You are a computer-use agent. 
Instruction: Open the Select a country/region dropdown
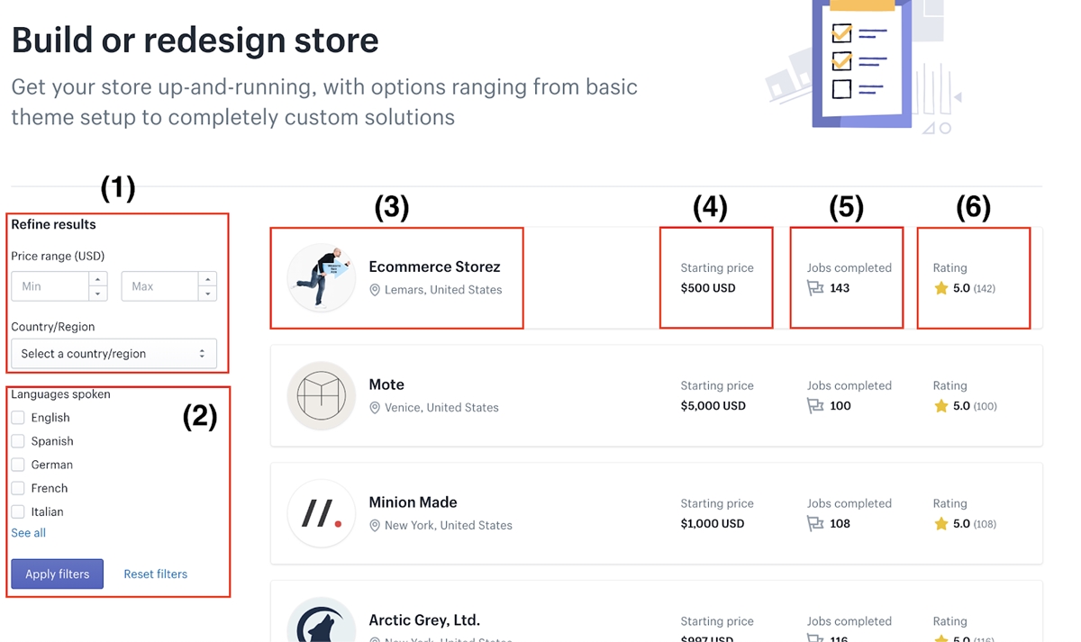tap(114, 354)
